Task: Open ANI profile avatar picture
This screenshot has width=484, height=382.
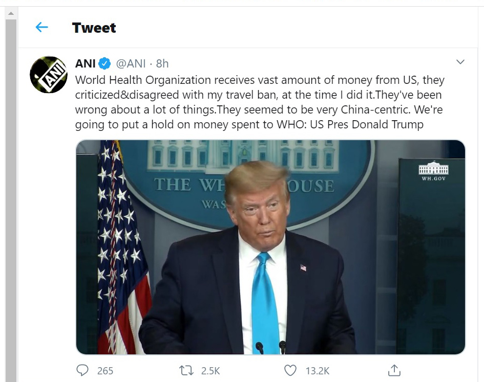Action: [x=49, y=75]
